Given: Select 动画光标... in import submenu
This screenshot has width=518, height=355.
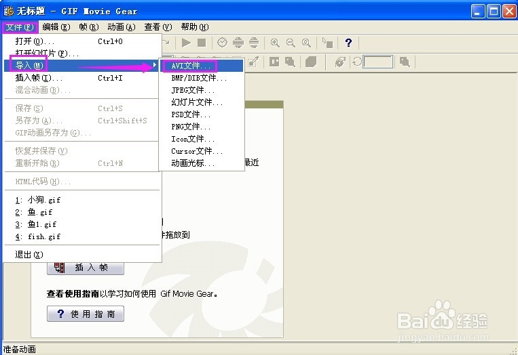Looking at the screenshot, I should (202, 163).
